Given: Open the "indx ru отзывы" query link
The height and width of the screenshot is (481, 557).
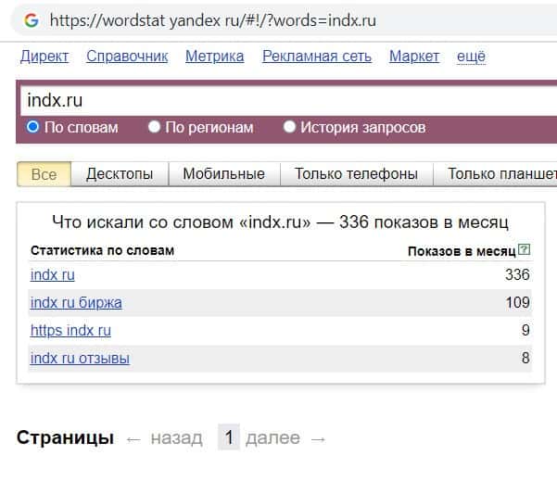Looking at the screenshot, I should coord(80,359).
